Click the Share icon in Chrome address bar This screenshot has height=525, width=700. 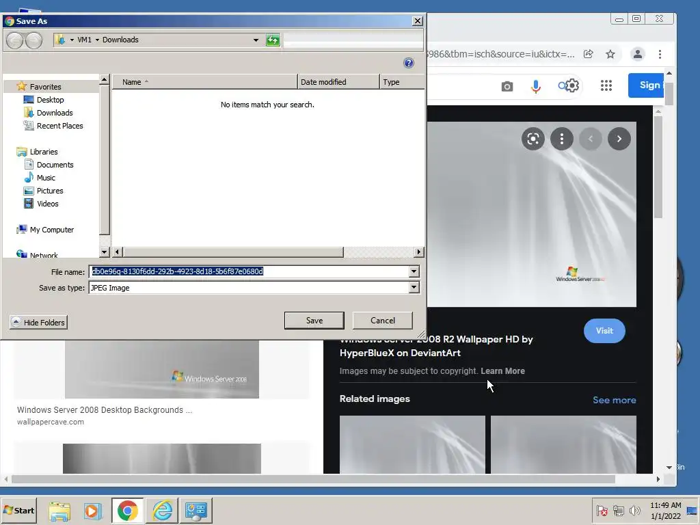pos(589,54)
